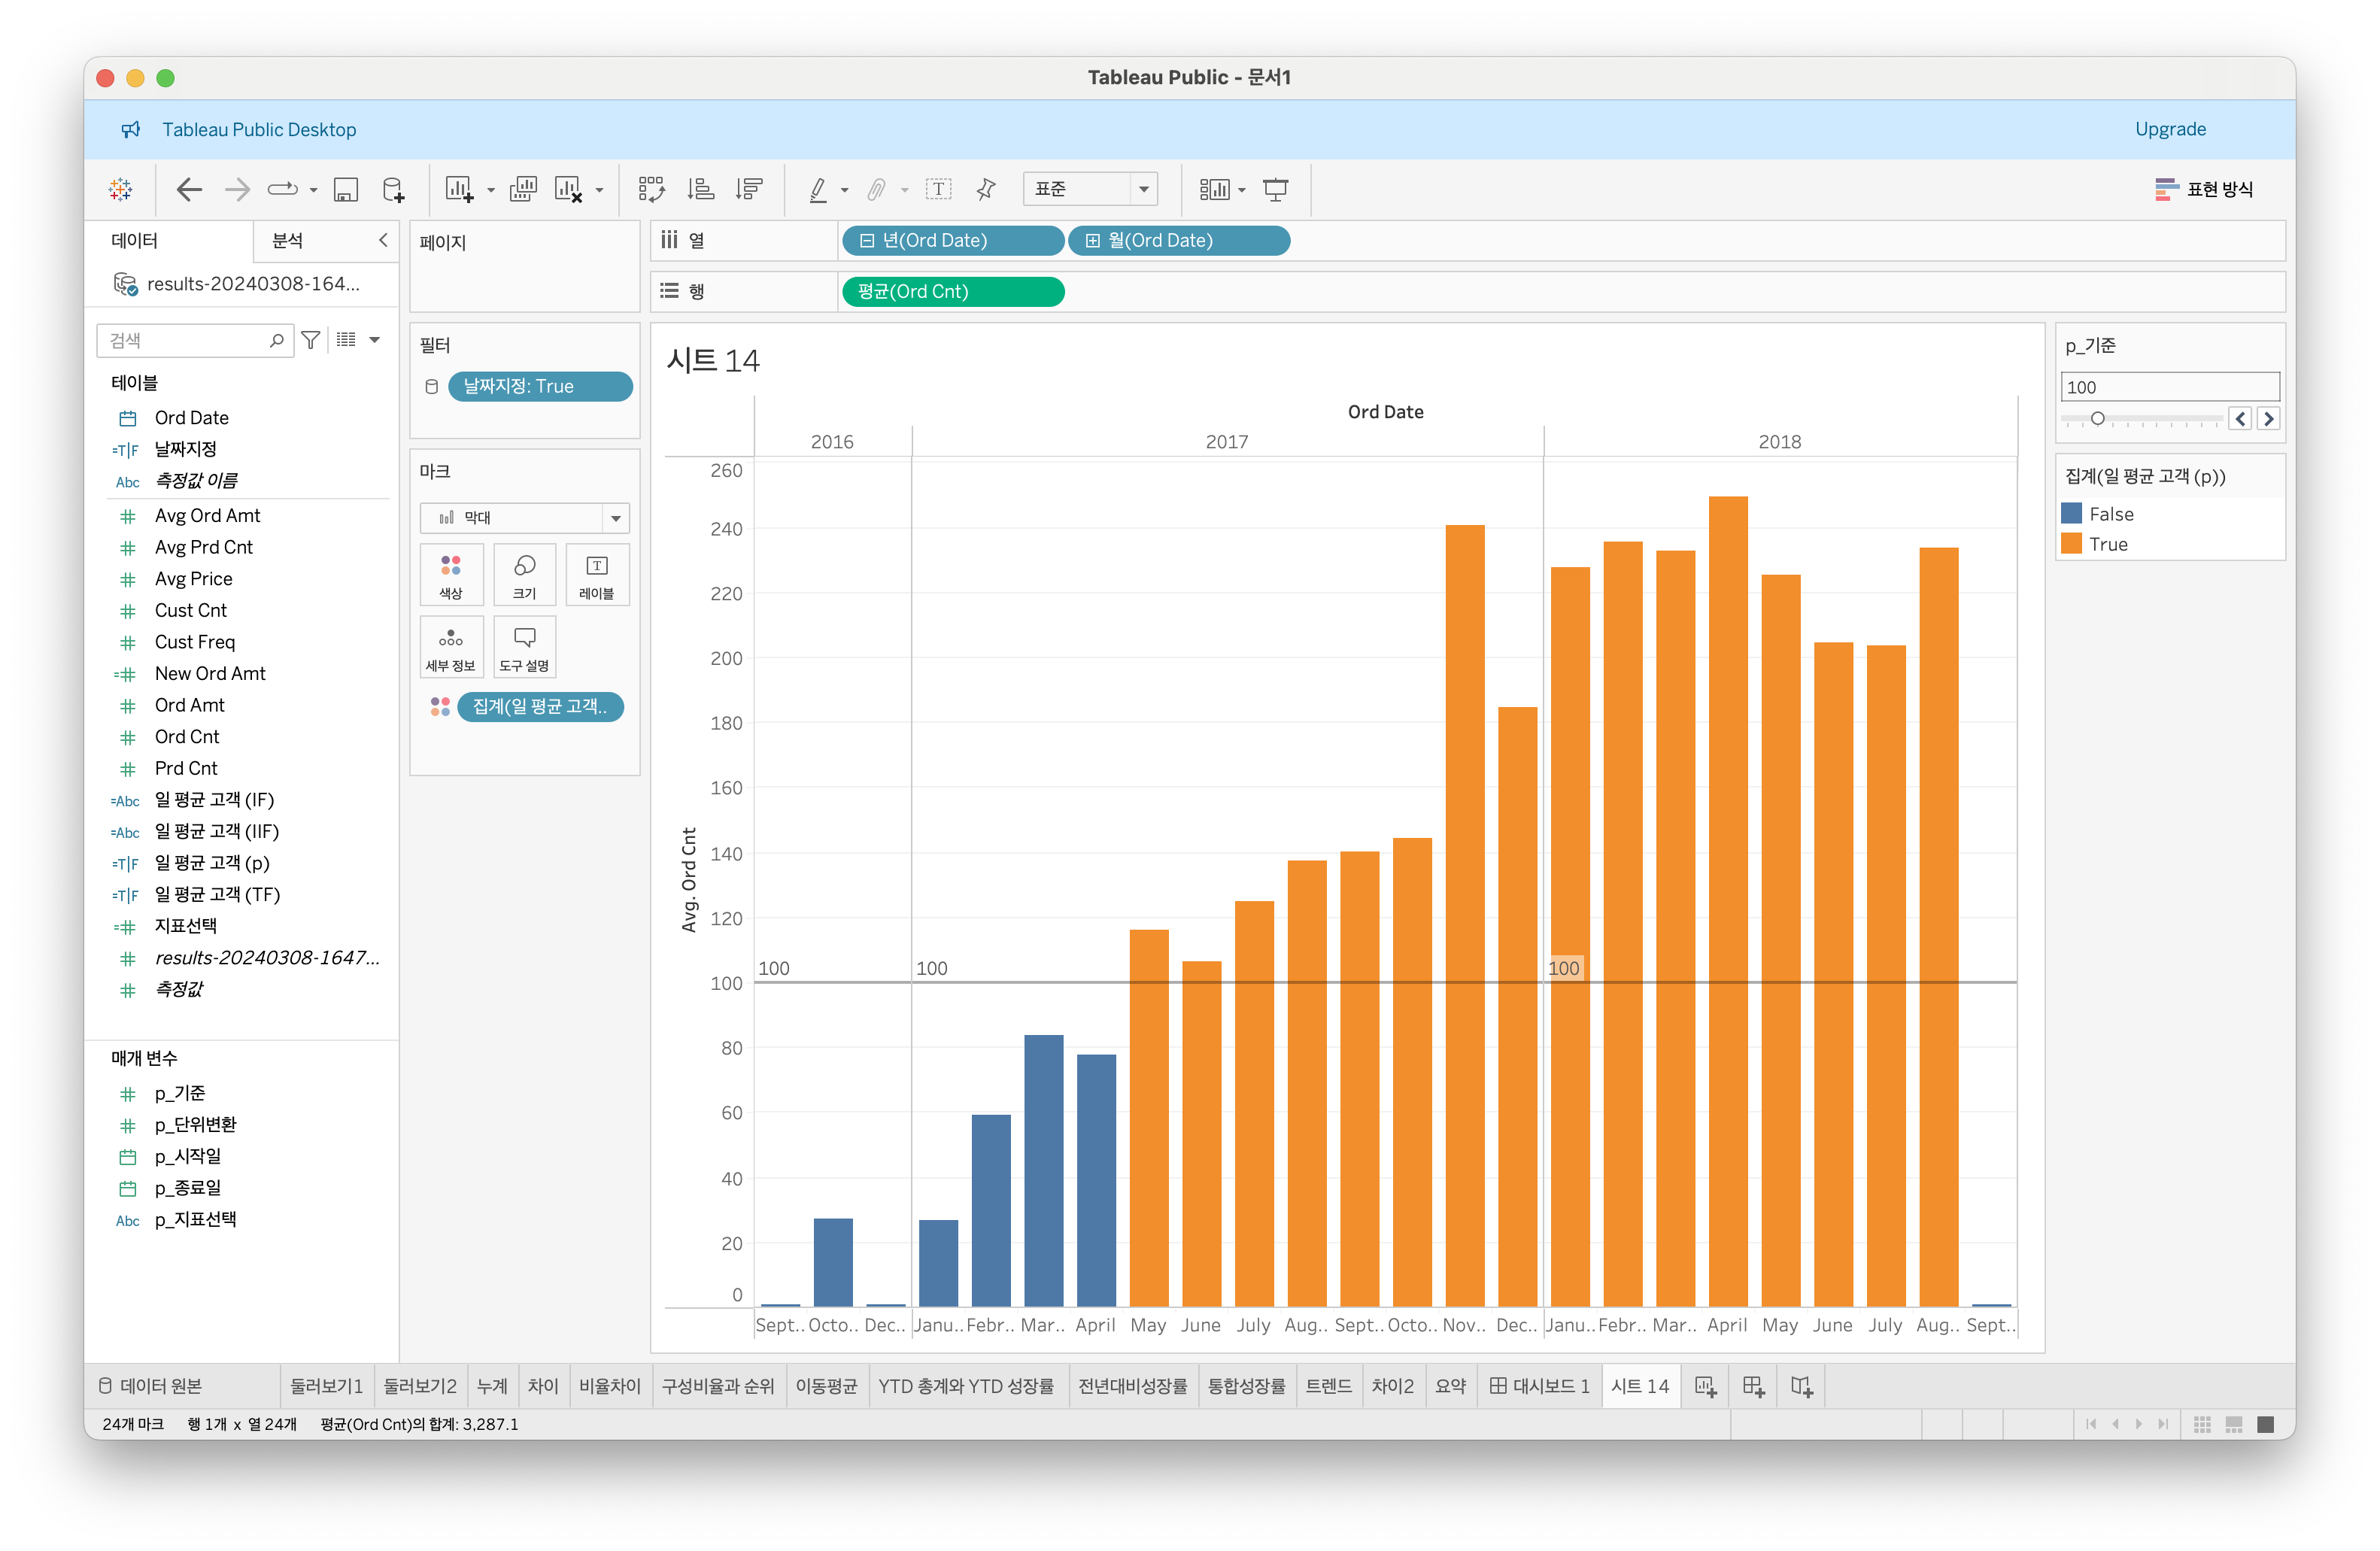Expand the year Ord Date pill toggle

point(867,241)
